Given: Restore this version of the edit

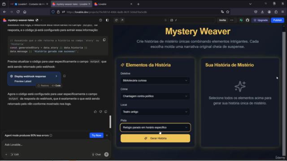Looking at the screenshot, I should (43, 85).
